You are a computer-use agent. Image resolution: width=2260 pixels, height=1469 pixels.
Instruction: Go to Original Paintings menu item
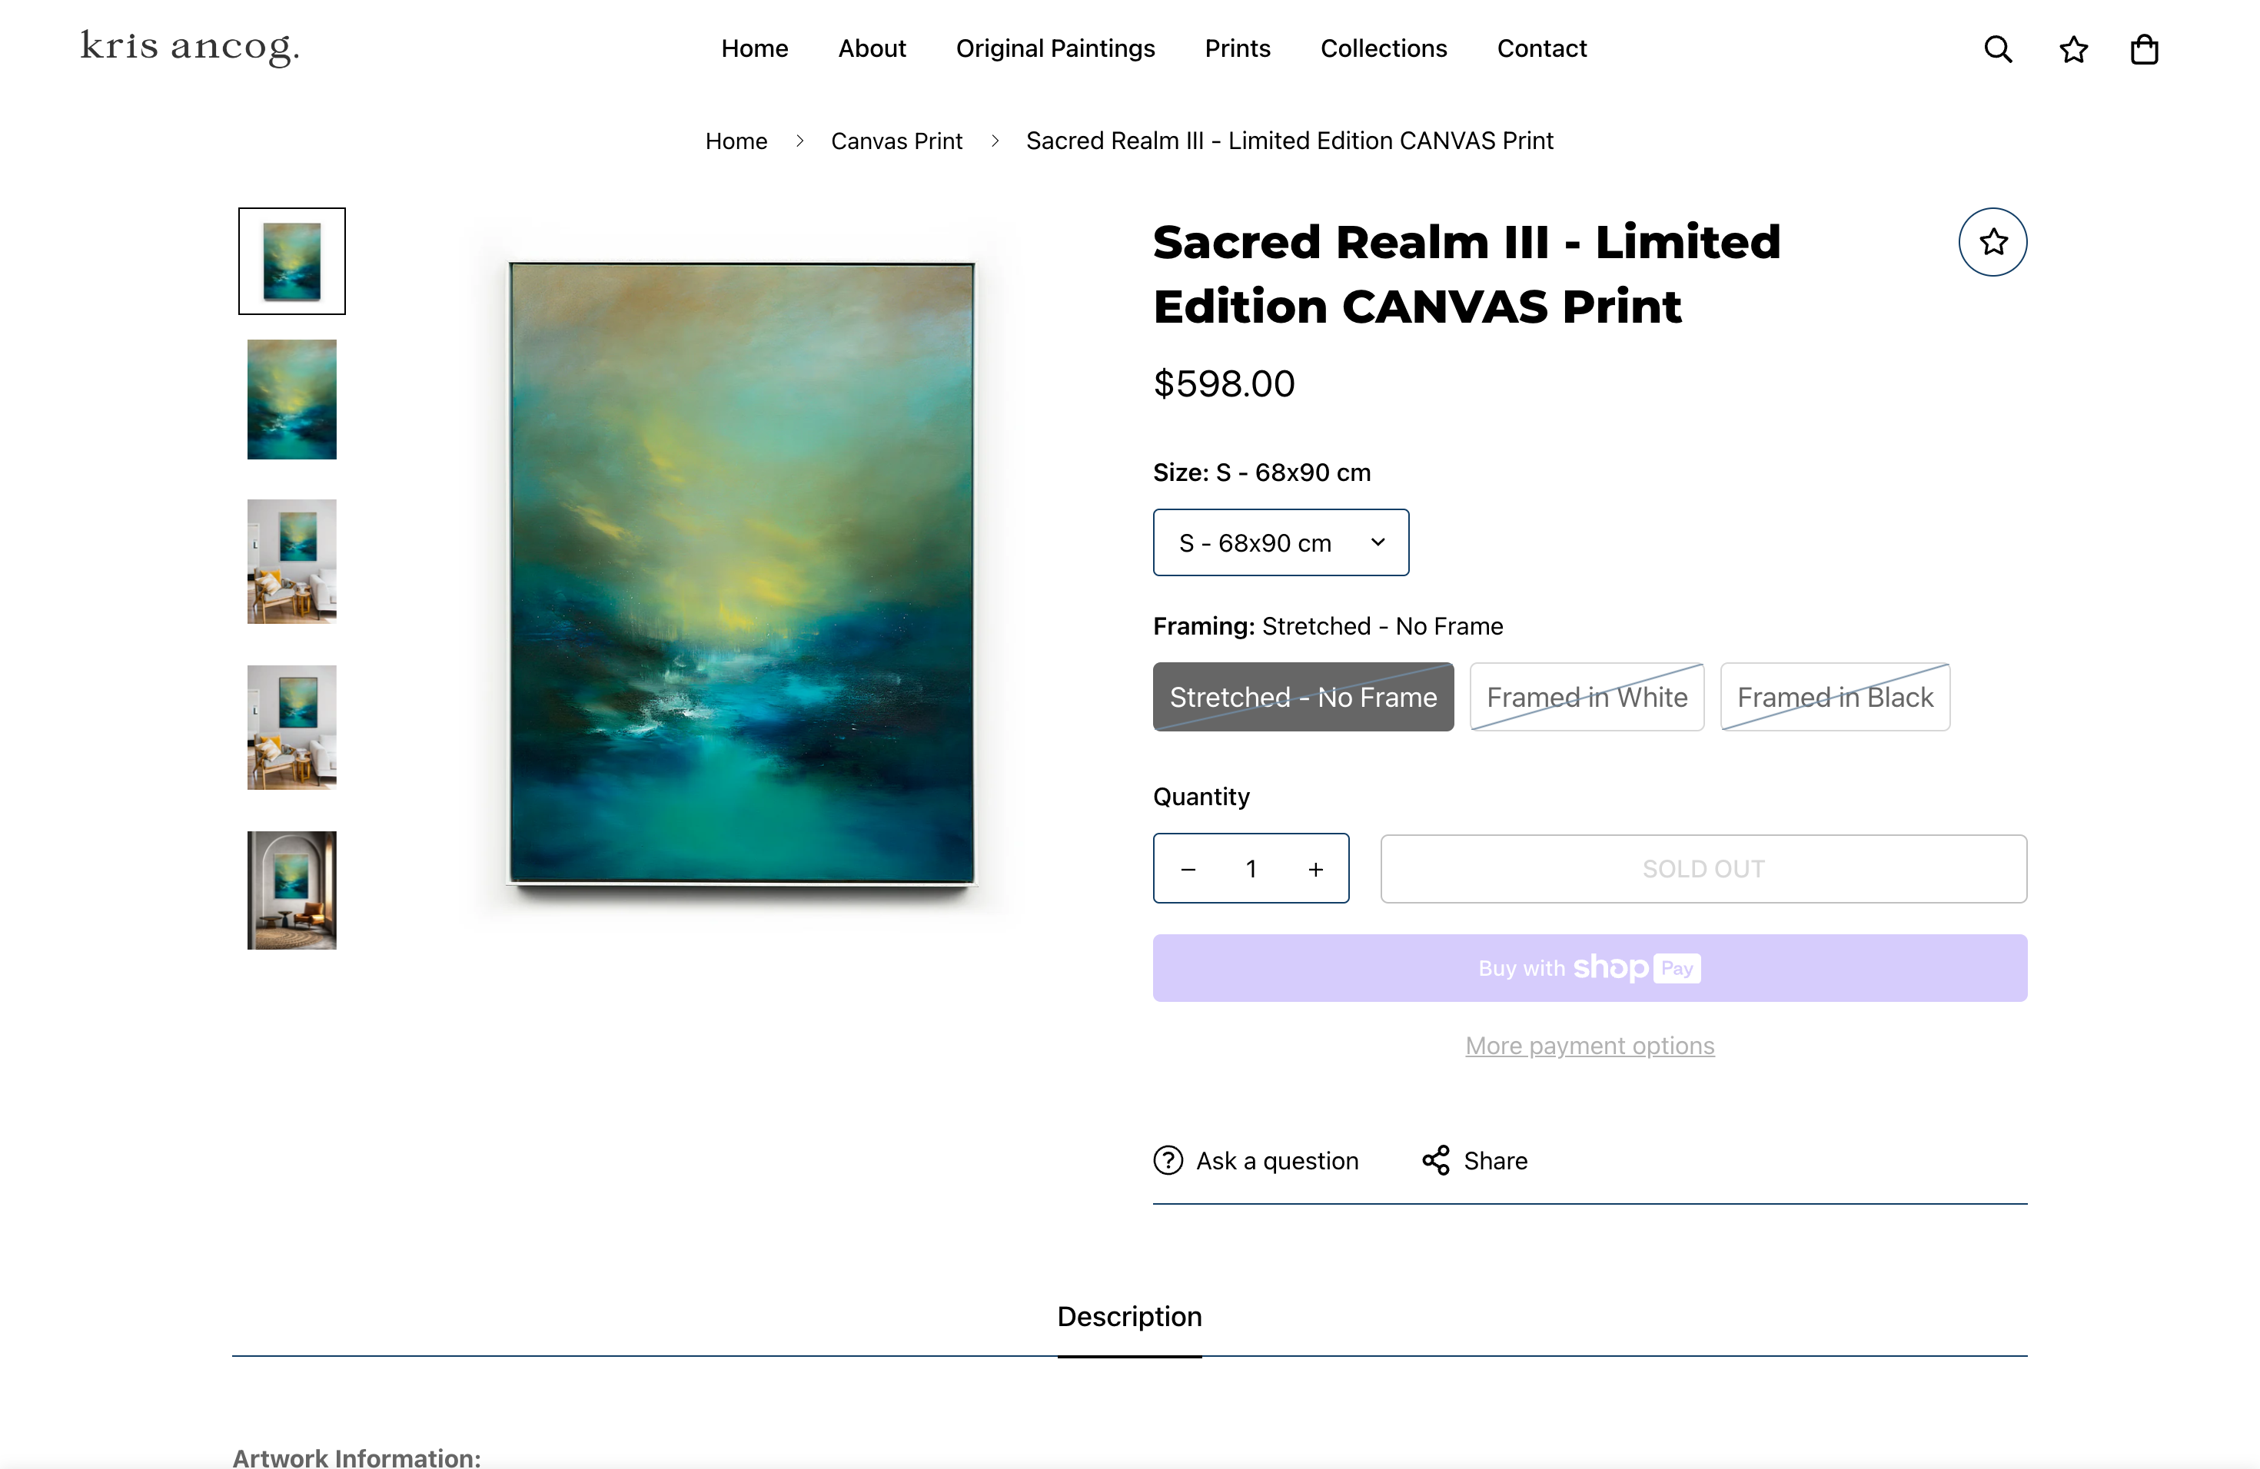coord(1055,48)
